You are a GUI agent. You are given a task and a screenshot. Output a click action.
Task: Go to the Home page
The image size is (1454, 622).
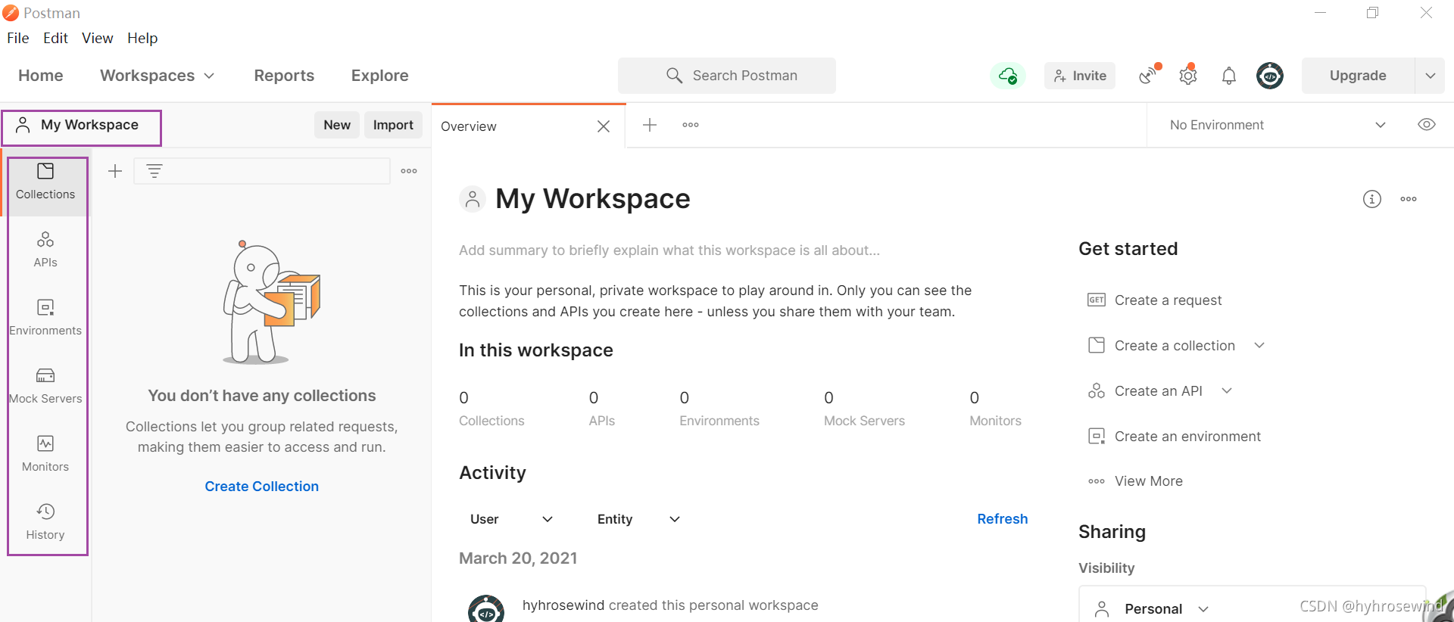point(41,76)
